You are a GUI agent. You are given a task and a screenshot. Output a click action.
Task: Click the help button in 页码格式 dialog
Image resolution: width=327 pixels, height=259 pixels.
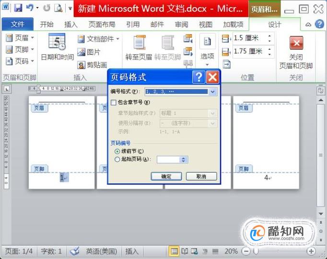pos(199,77)
